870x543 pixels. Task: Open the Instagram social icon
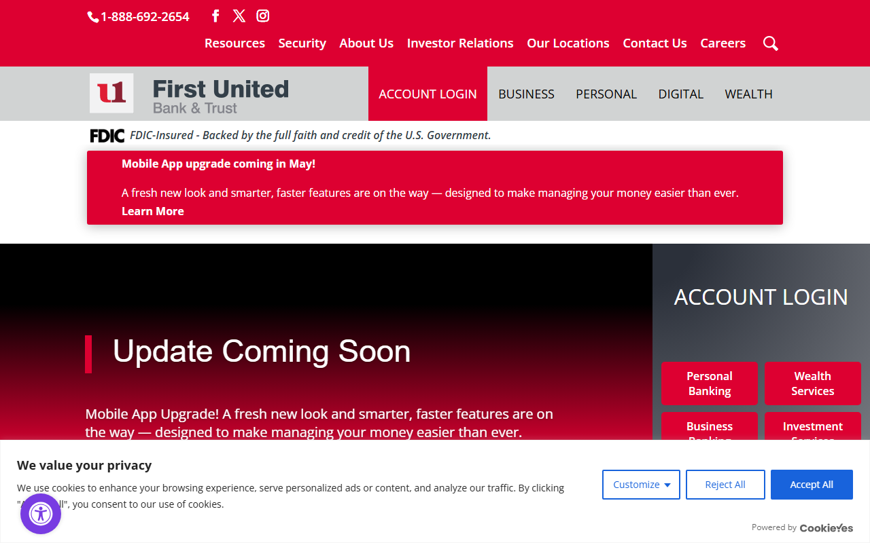point(263,16)
